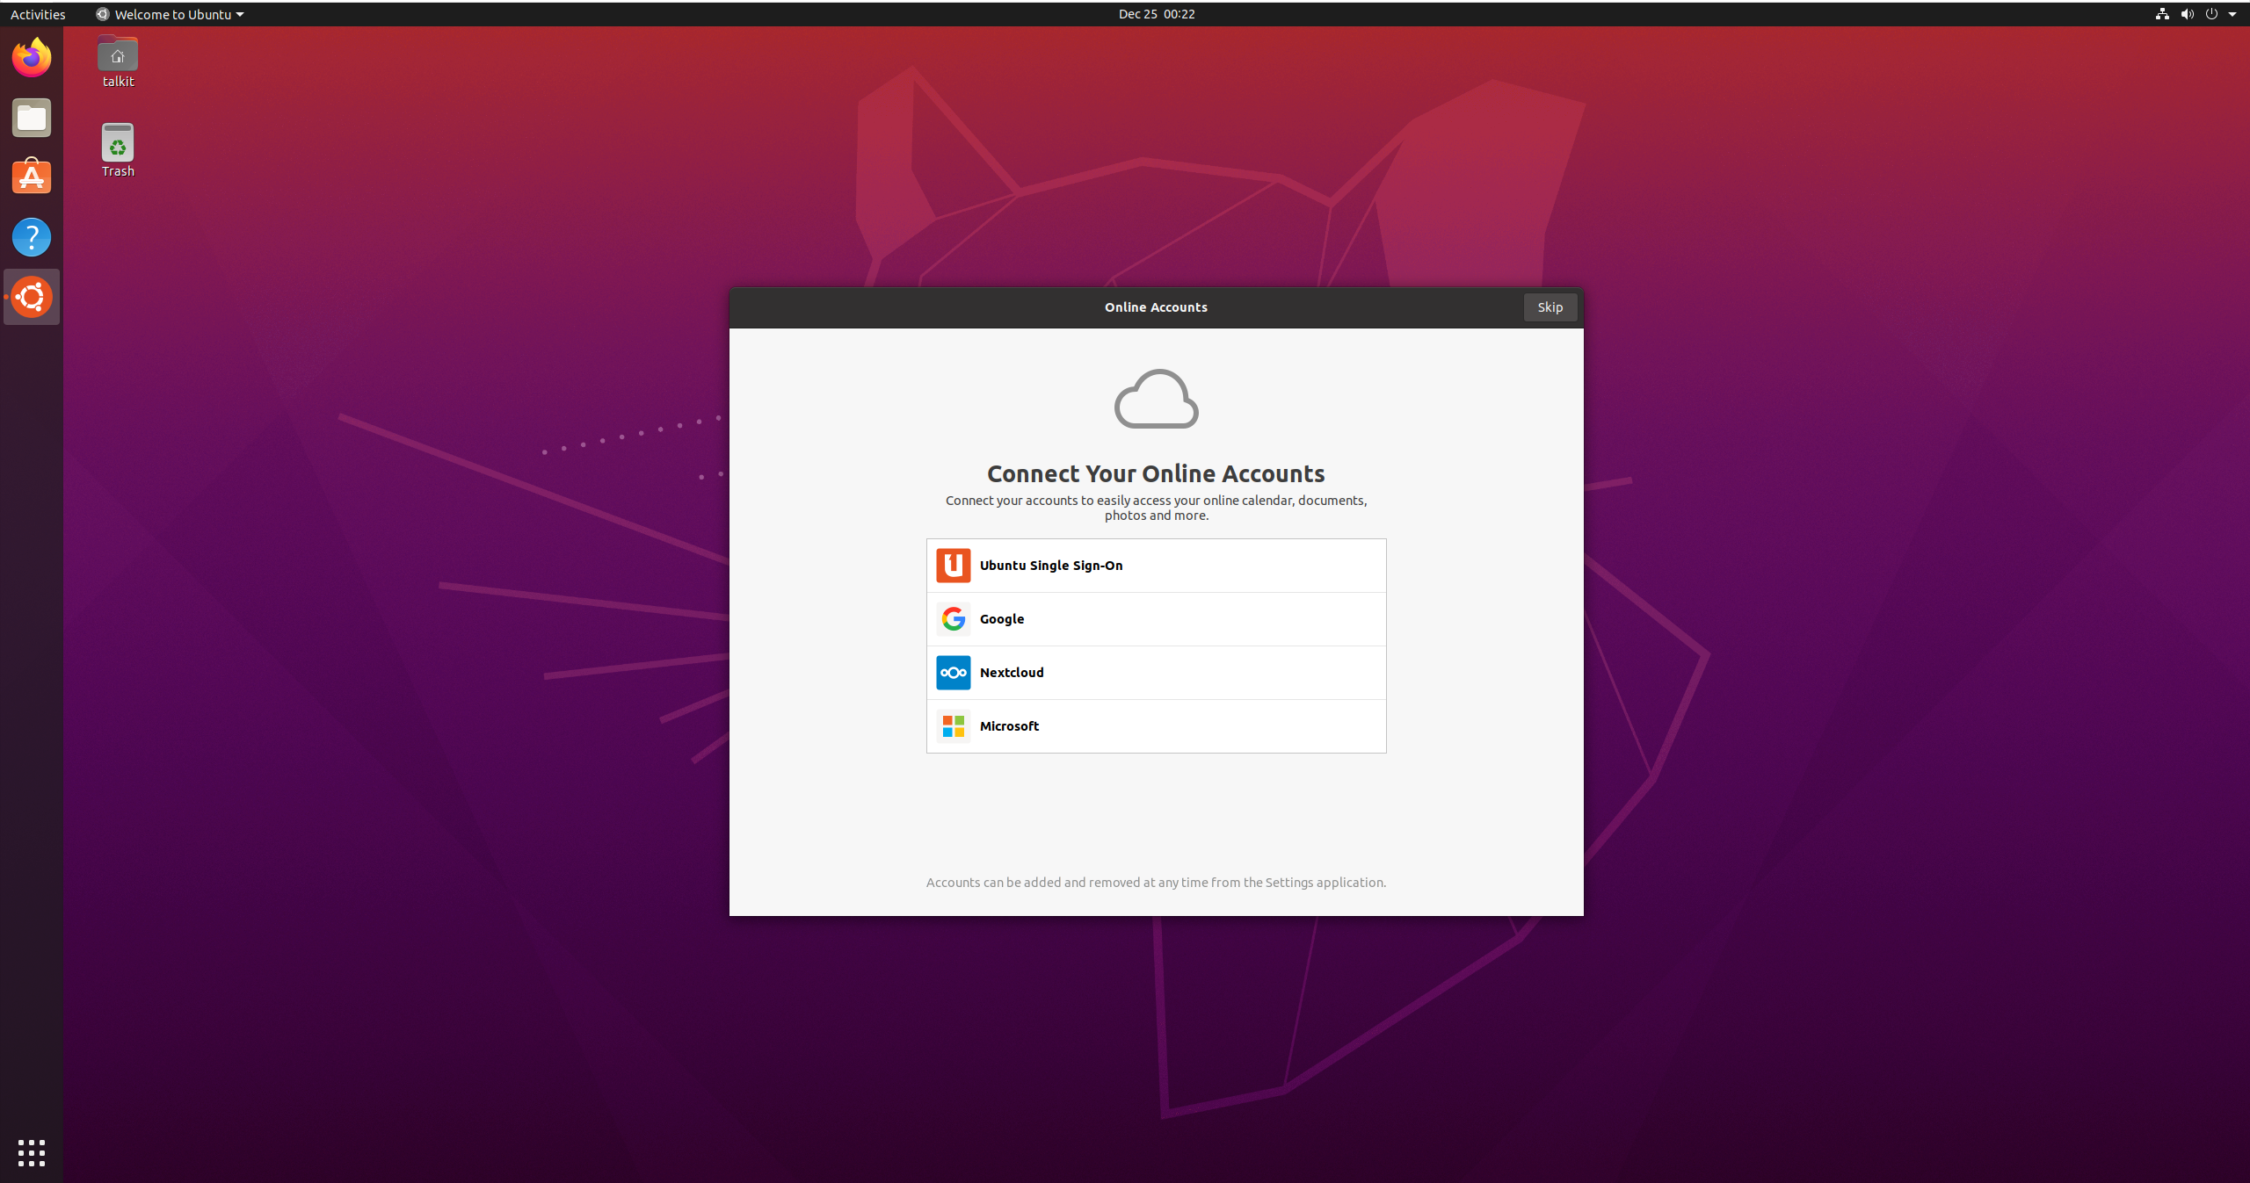Image resolution: width=2250 pixels, height=1183 pixels.
Task: Open the talkit home folder icon
Action: [118, 56]
